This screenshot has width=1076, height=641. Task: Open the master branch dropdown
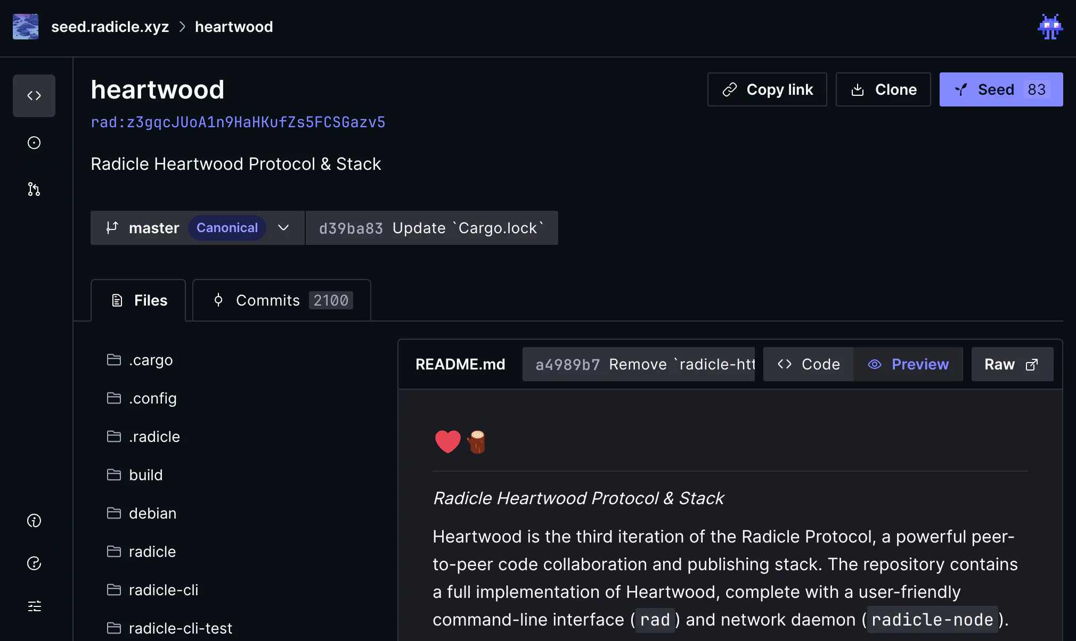(198, 228)
